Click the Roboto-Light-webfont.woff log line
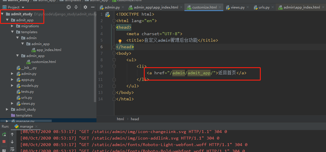Image resolution: width=326 pixels, height=152 pixels. click(x=134, y=145)
